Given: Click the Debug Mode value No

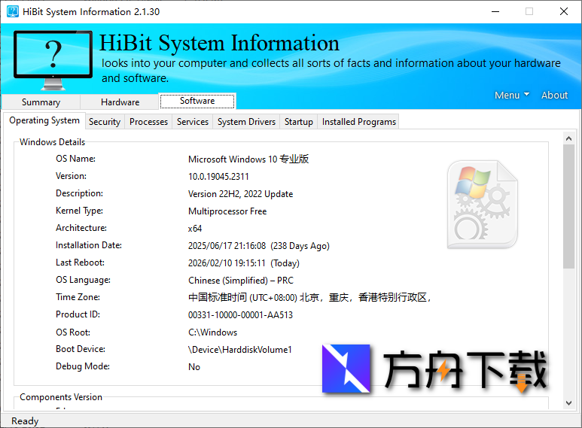Looking at the screenshot, I should coord(194,367).
